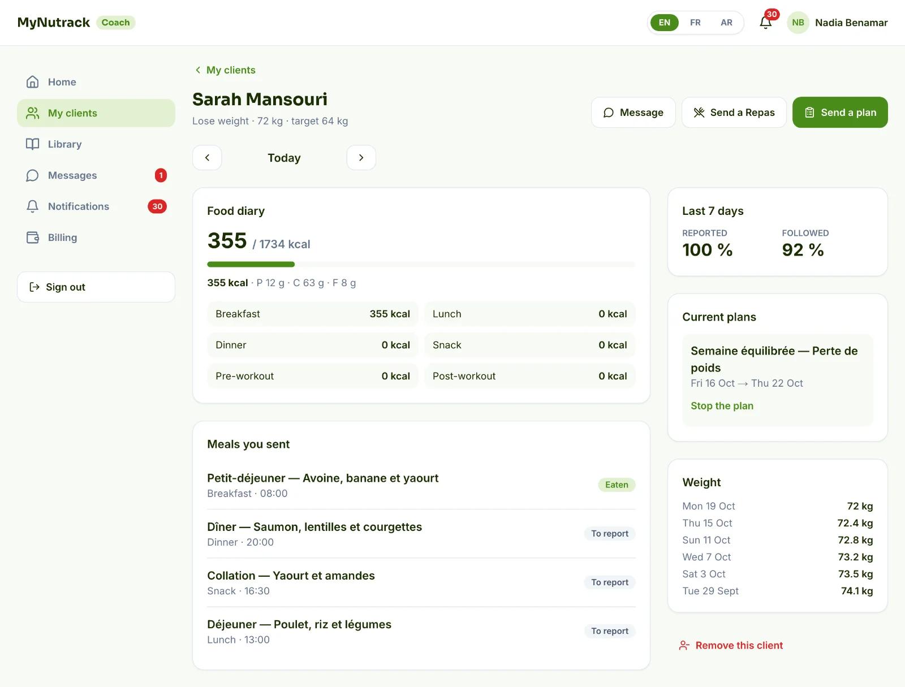Click the Mon 19 Oct weight entry
Image resolution: width=905 pixels, height=687 pixels.
777,506
